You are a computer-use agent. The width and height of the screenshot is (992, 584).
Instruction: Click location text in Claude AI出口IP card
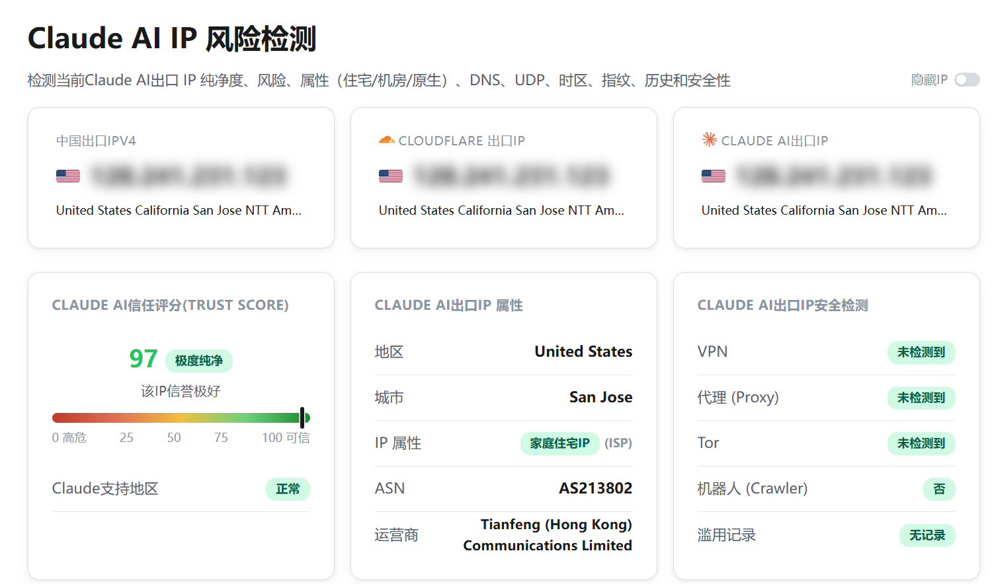point(824,210)
